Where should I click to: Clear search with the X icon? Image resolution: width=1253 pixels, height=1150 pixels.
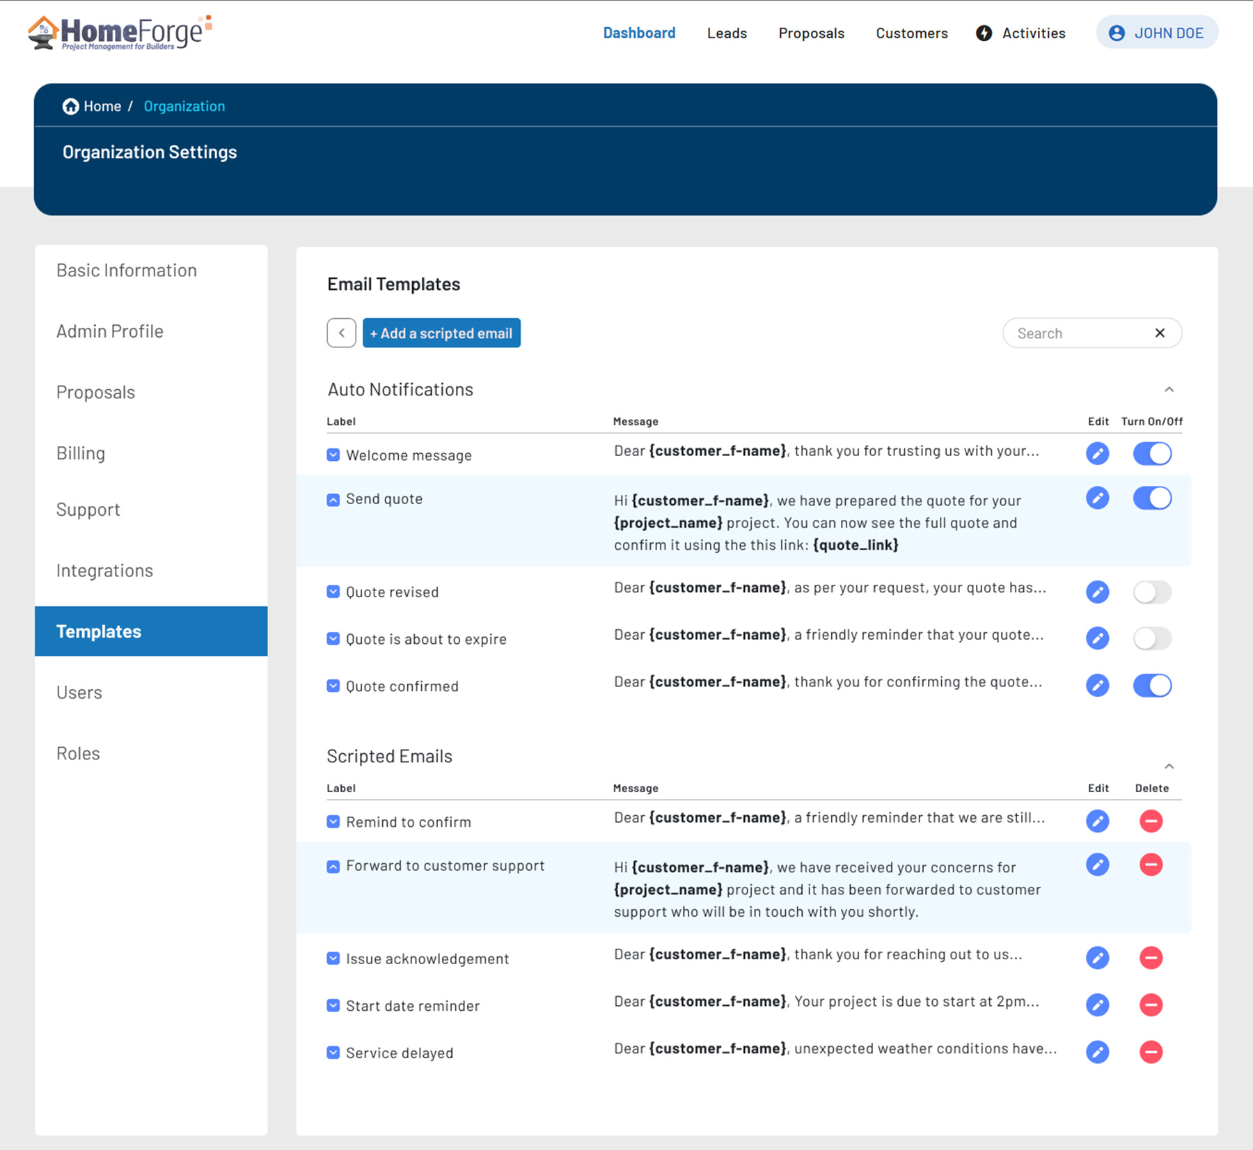click(x=1160, y=333)
